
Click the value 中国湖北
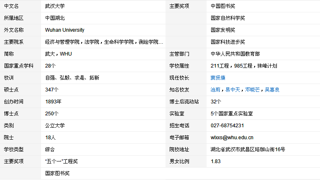(55, 18)
